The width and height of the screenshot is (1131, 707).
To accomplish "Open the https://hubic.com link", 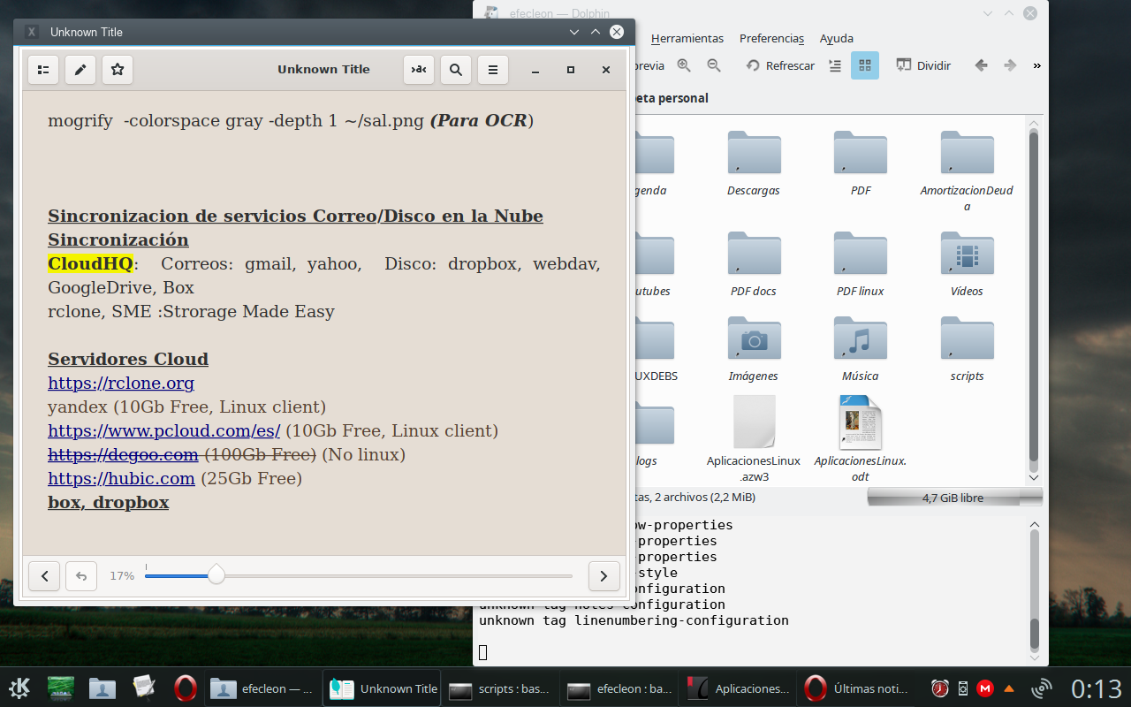I will pyautogui.click(x=121, y=479).
